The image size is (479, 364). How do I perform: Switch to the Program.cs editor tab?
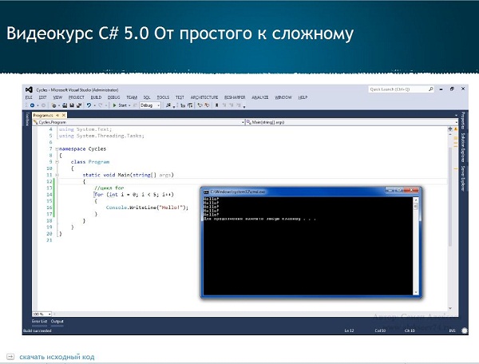tap(40, 115)
